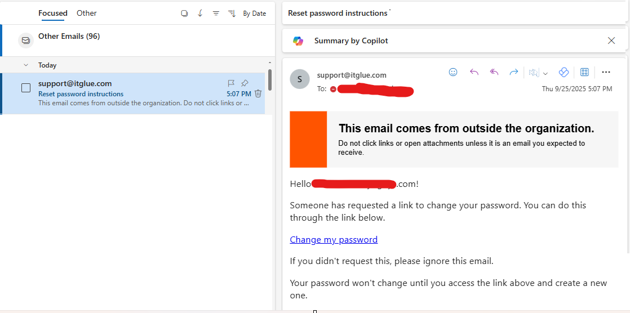Open the Filter messages menu
The width and height of the screenshot is (630, 313).
click(216, 14)
